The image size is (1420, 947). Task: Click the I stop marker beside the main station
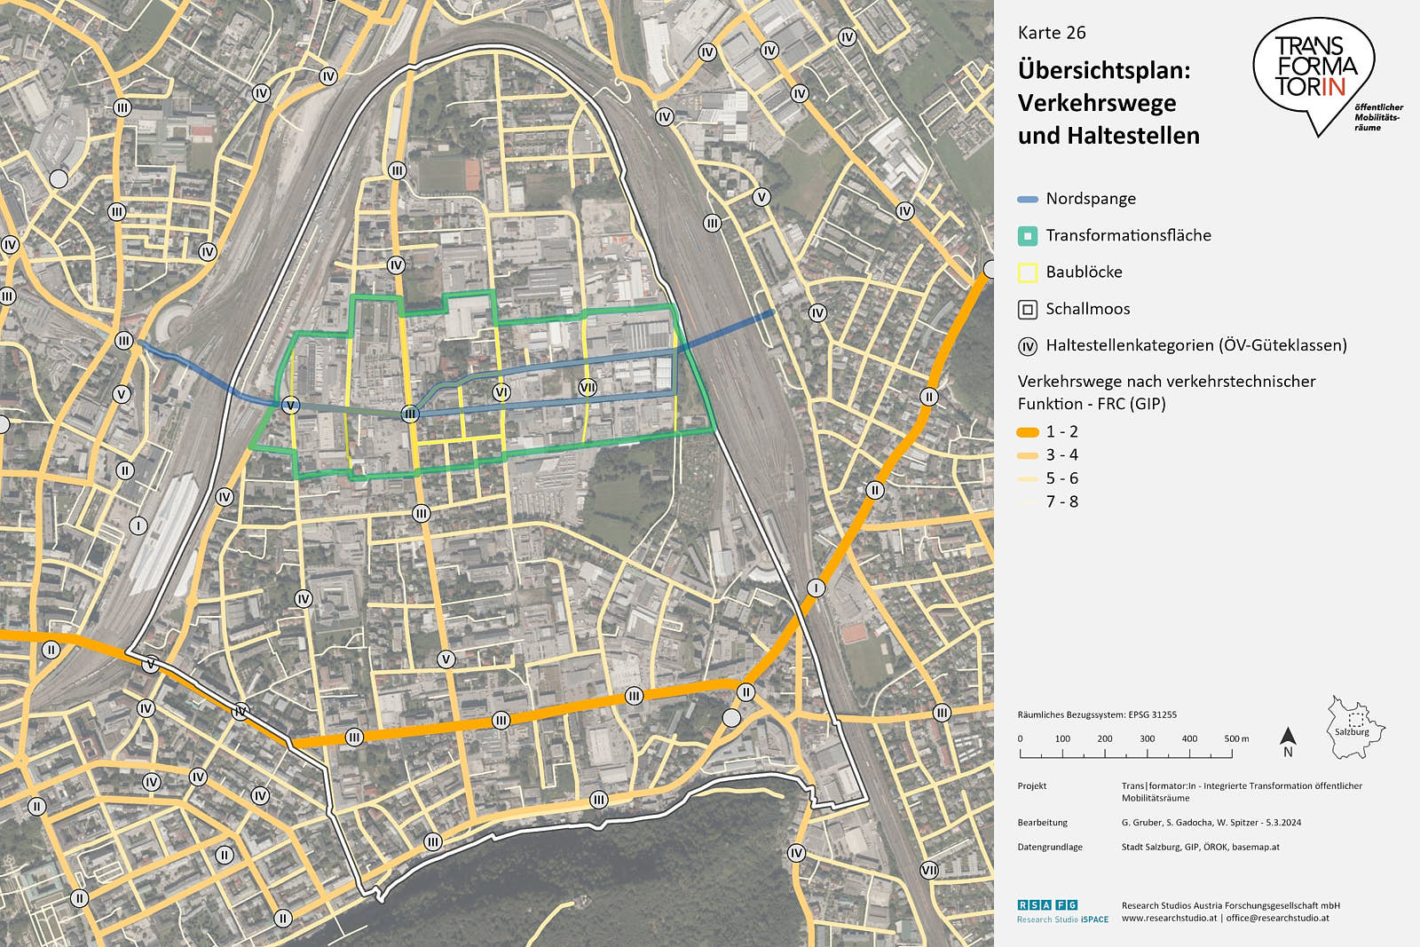138,525
